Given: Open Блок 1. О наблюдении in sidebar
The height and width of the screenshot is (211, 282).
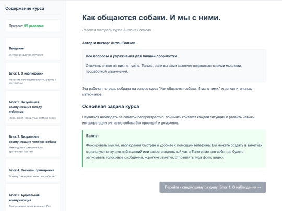Looking at the screenshot, I should pyautogui.click(x=33, y=76).
